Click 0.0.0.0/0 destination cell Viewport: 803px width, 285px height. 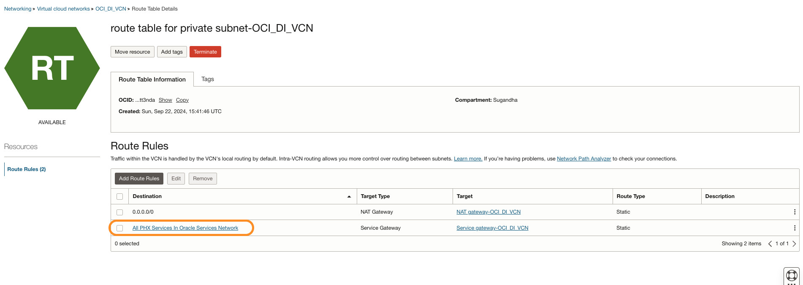pyautogui.click(x=143, y=212)
